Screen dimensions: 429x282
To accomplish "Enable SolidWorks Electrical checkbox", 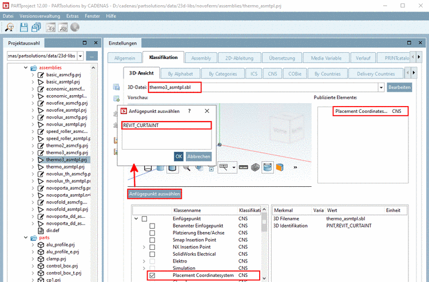I will coord(152,254).
